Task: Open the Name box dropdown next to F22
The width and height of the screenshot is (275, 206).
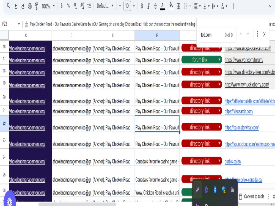Action: point(19,24)
